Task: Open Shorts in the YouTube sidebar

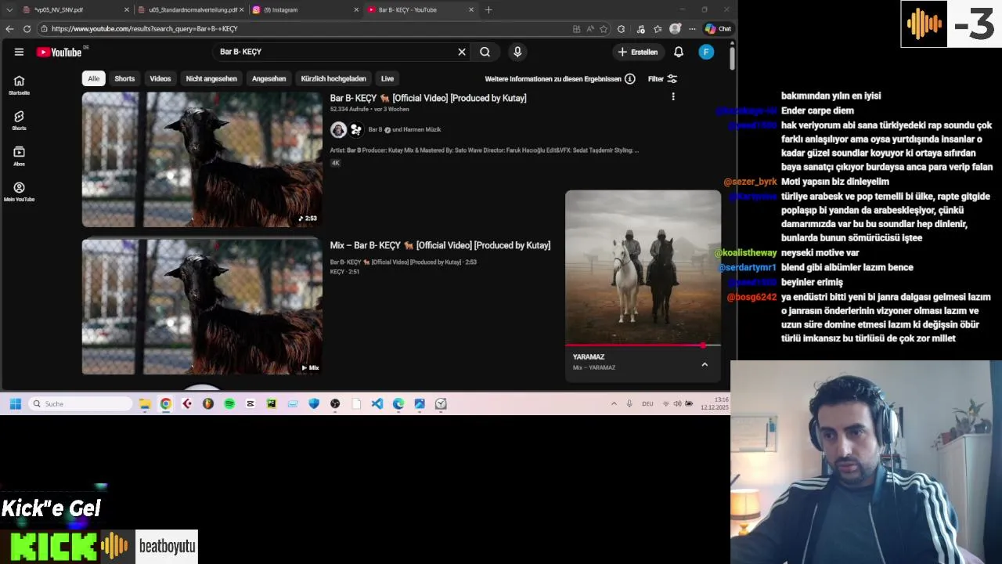Action: [x=19, y=121]
